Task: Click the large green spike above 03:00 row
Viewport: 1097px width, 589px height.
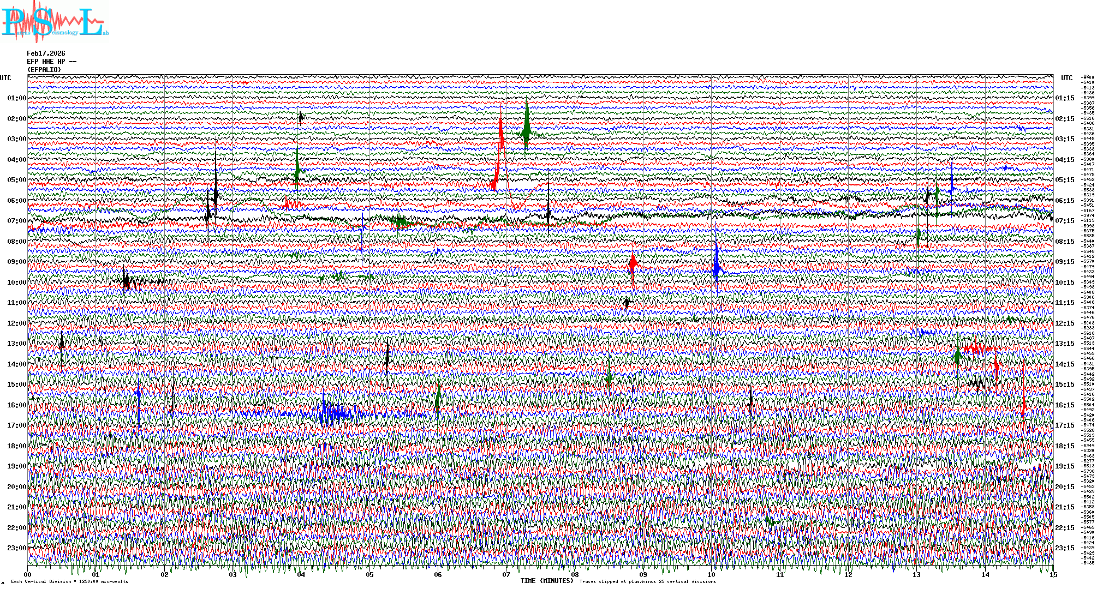Action: [526, 130]
